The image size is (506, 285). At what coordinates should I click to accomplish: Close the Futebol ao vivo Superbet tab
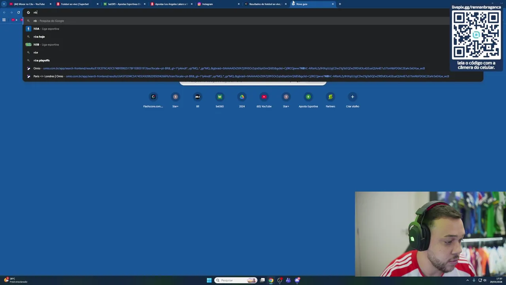tap(98, 4)
